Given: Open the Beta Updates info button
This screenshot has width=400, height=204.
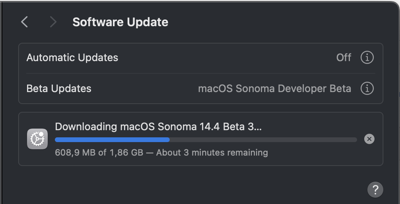Looking at the screenshot, I should 367,89.
